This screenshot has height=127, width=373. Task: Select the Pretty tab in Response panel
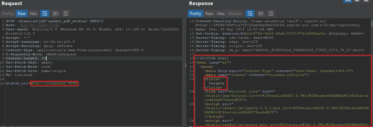point(196,14)
